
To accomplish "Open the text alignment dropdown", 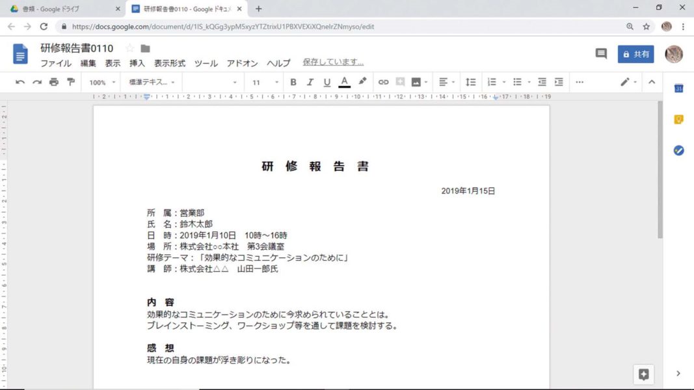I will (x=446, y=83).
